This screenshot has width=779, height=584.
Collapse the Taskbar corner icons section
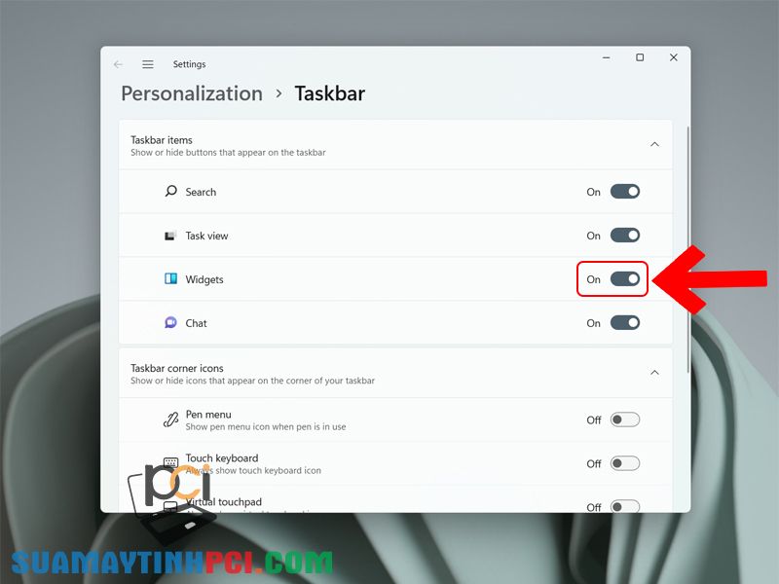coord(654,373)
